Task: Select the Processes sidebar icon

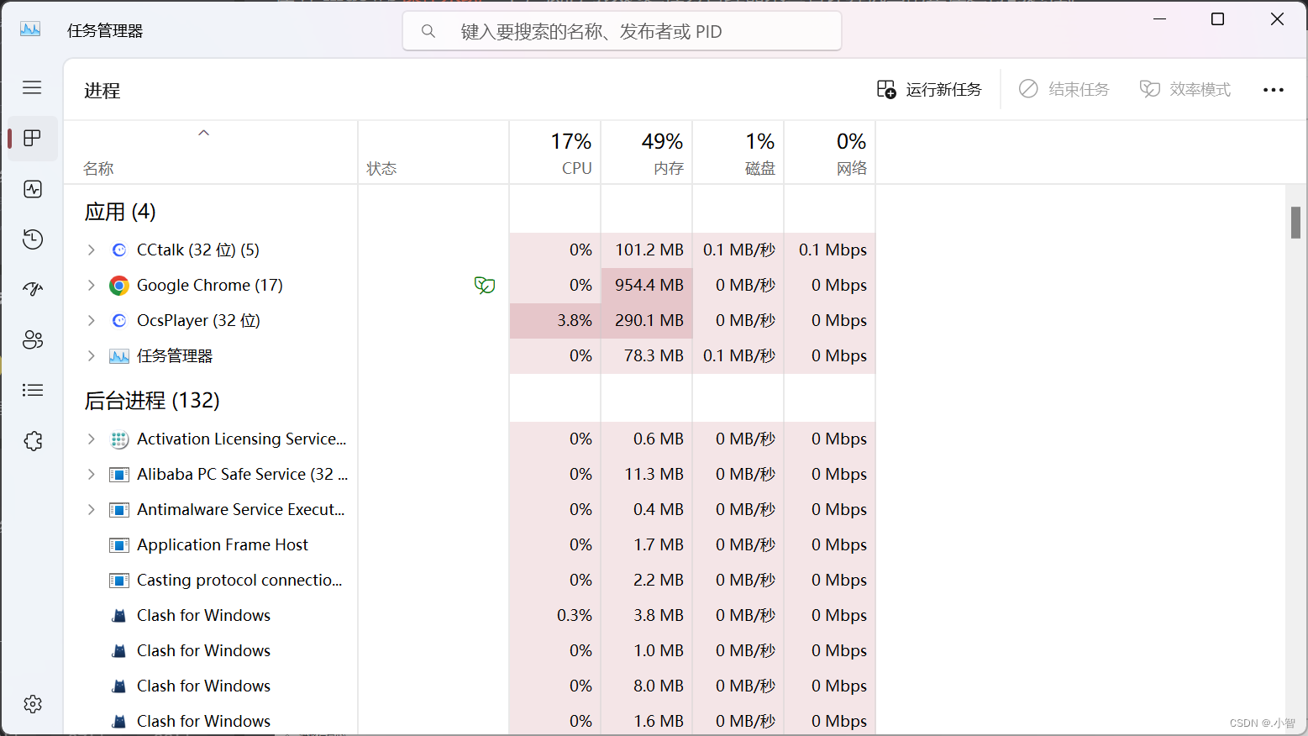Action: tap(32, 139)
